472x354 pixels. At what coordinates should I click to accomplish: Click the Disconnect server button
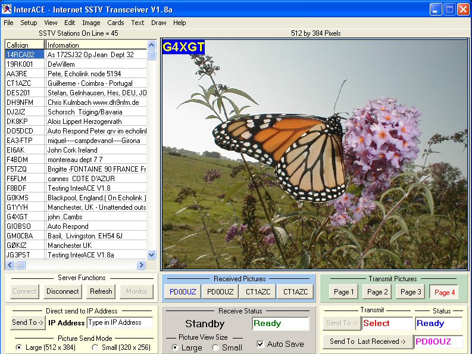[62, 291]
